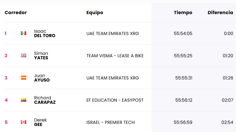Click the Spain flag icon by Juan Ayuso
The width and height of the screenshot is (236, 132).
24,78
